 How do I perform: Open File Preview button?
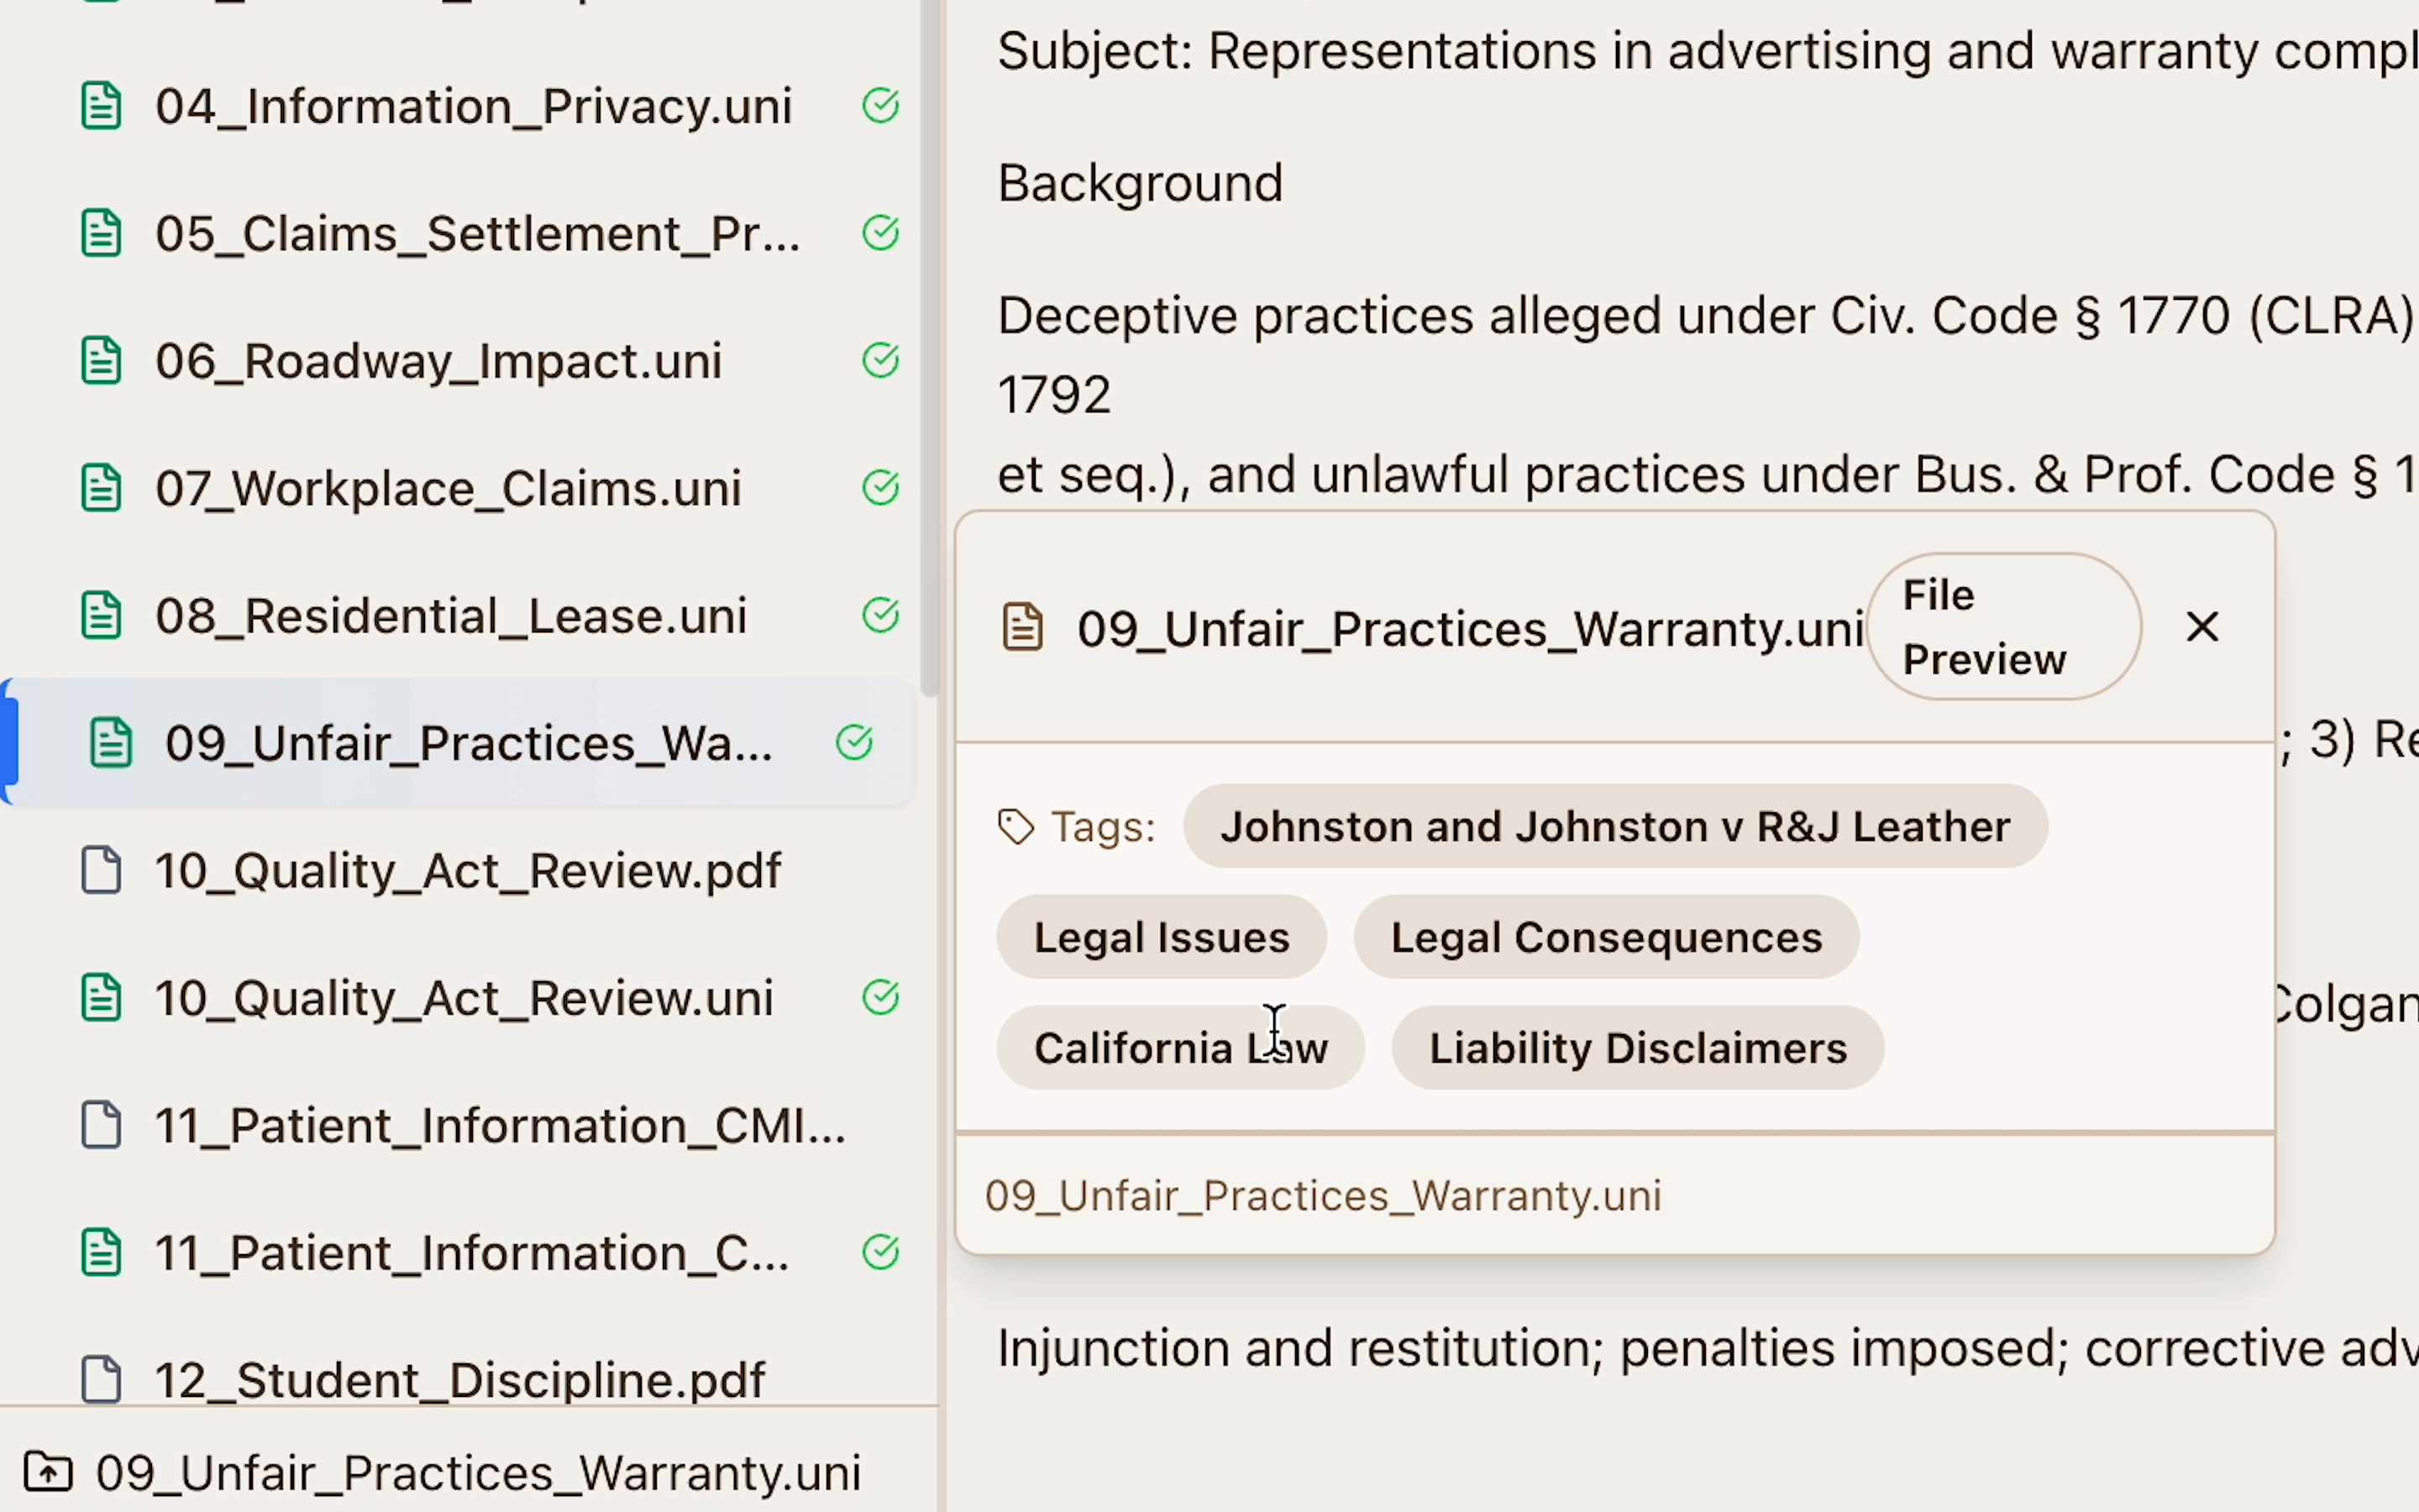coord(2002,627)
